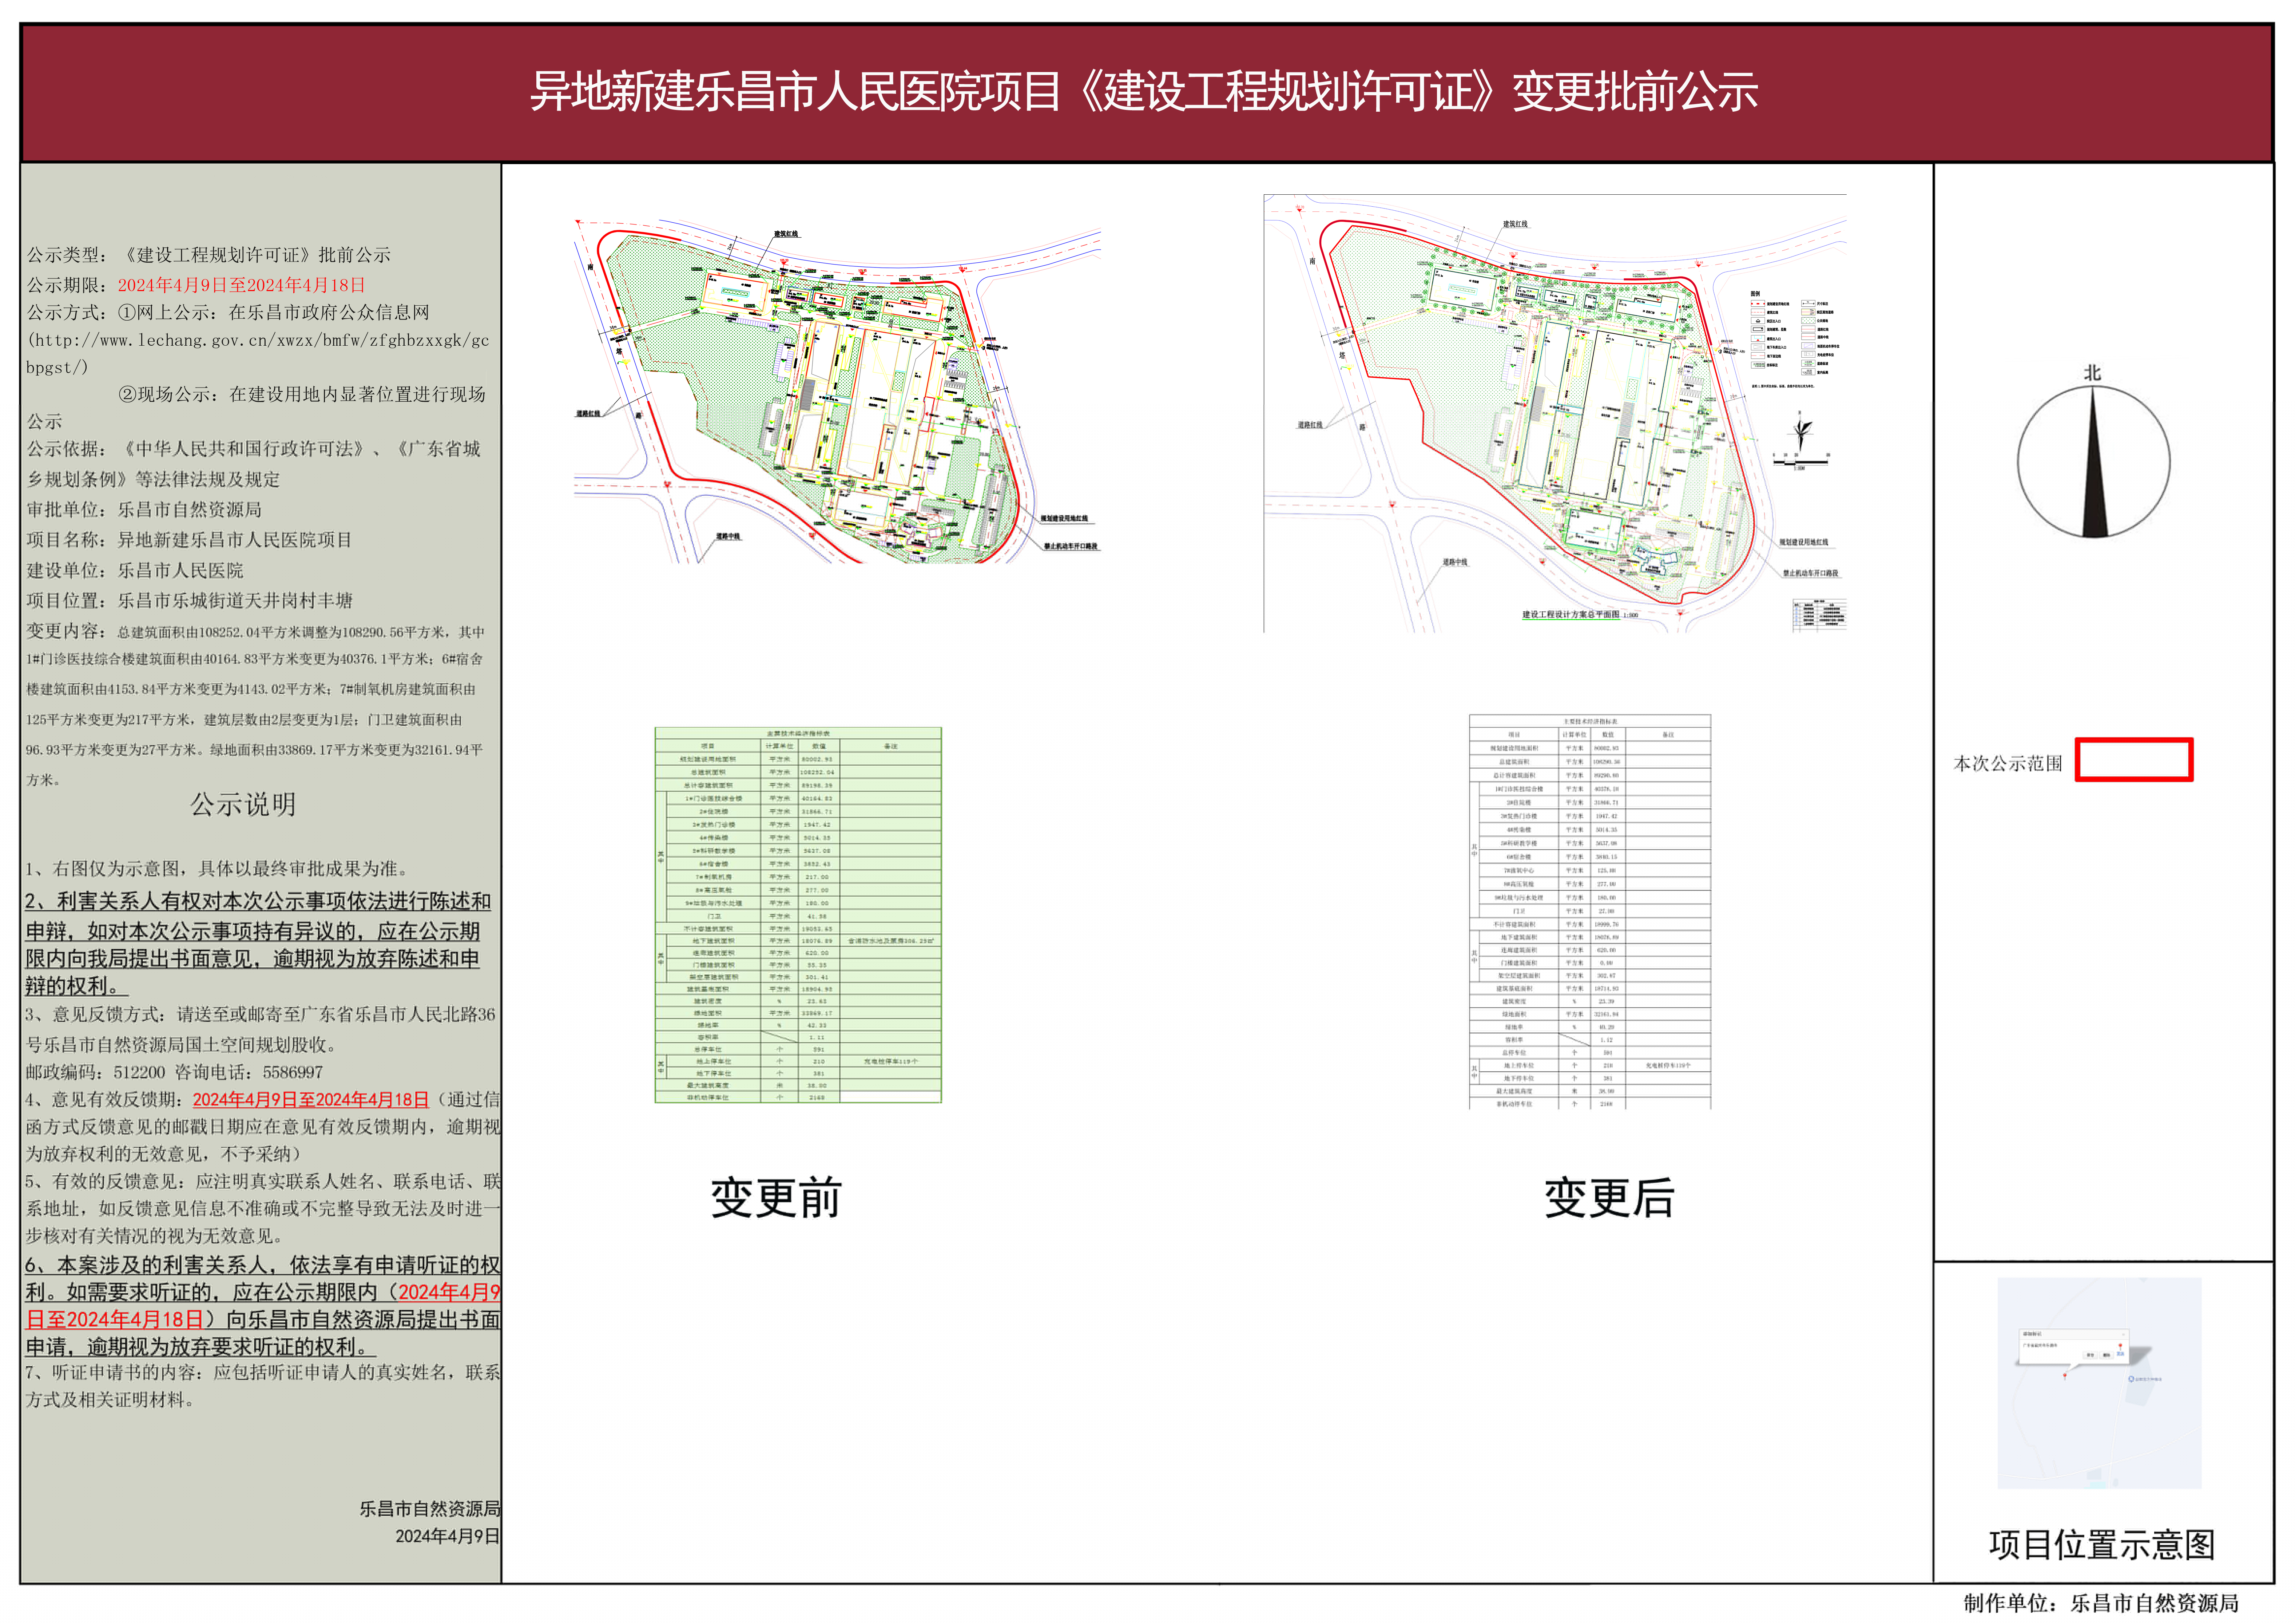Click the 变更前 caption
The height and width of the screenshot is (1624, 2295).
[x=776, y=1198]
